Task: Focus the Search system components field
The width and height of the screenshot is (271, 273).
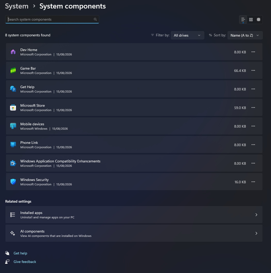Action: (52, 19)
